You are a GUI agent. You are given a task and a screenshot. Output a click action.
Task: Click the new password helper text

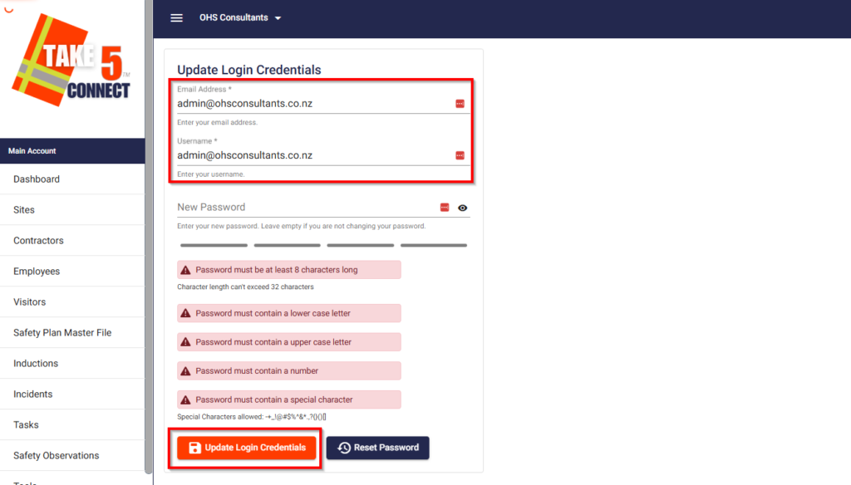(301, 226)
